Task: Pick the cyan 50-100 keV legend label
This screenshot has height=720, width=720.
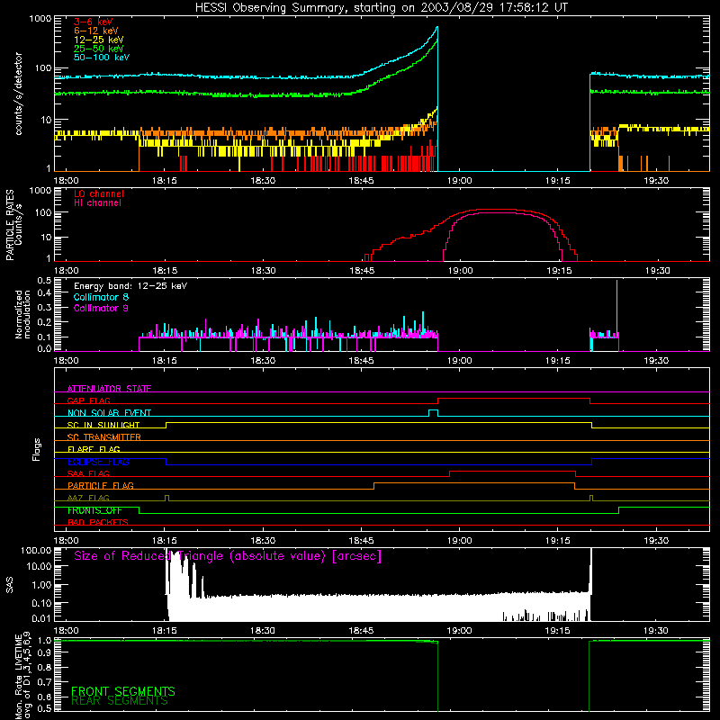Action: point(102,58)
